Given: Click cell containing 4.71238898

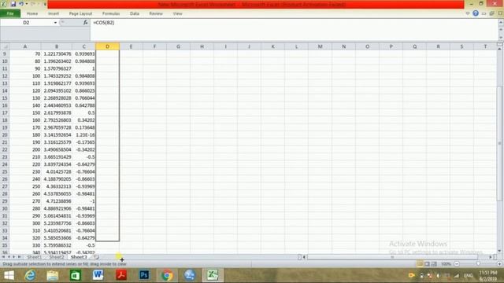Looking at the screenshot, I should click(x=57, y=201).
